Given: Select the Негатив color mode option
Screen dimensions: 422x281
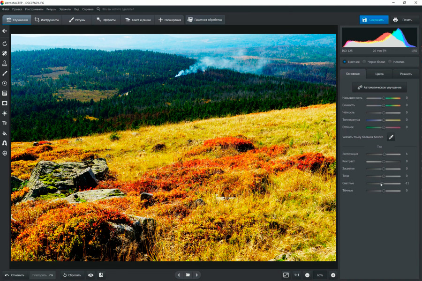Looking at the screenshot, I should coord(390,61).
